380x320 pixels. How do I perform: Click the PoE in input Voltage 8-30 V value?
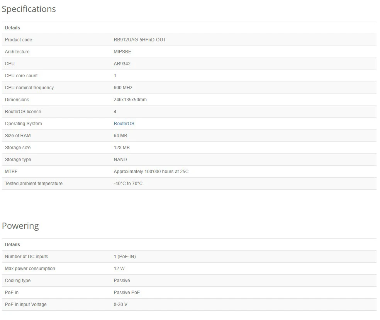(x=120, y=304)
